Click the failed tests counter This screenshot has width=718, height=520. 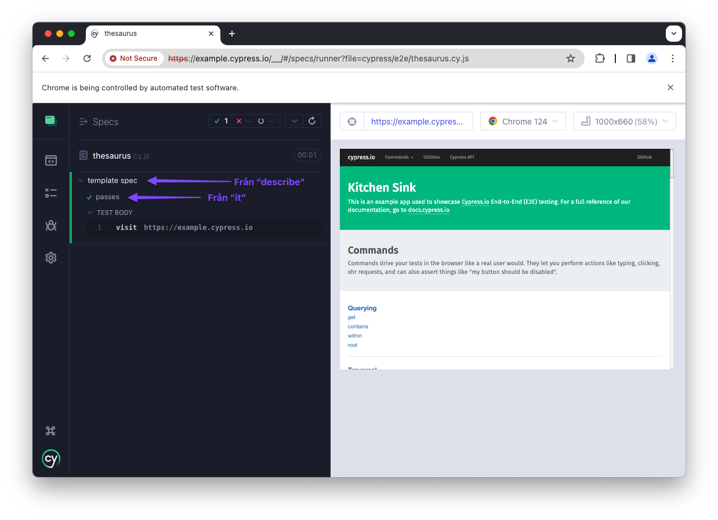click(244, 121)
